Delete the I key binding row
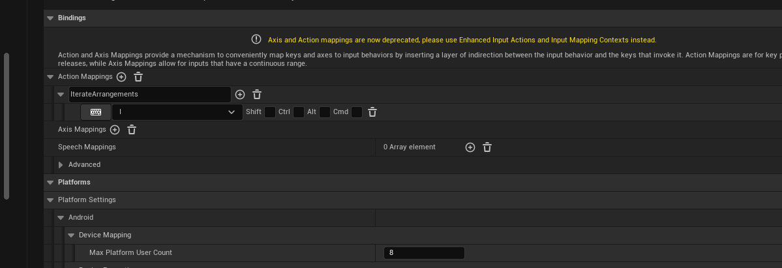Screen dimensions: 782x268 coord(372,112)
